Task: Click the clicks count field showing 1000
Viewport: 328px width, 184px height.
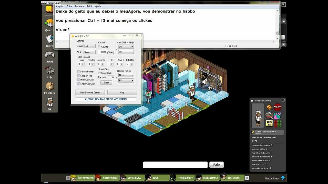Action: click(102, 52)
